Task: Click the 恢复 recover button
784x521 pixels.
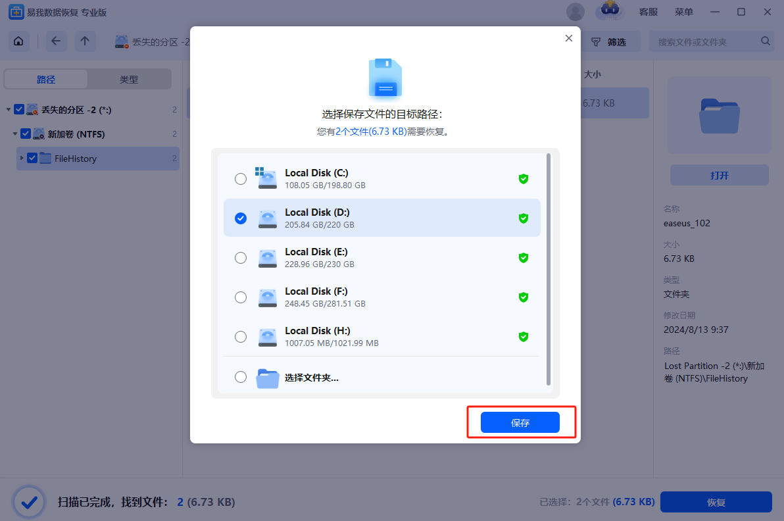Action: 716,502
